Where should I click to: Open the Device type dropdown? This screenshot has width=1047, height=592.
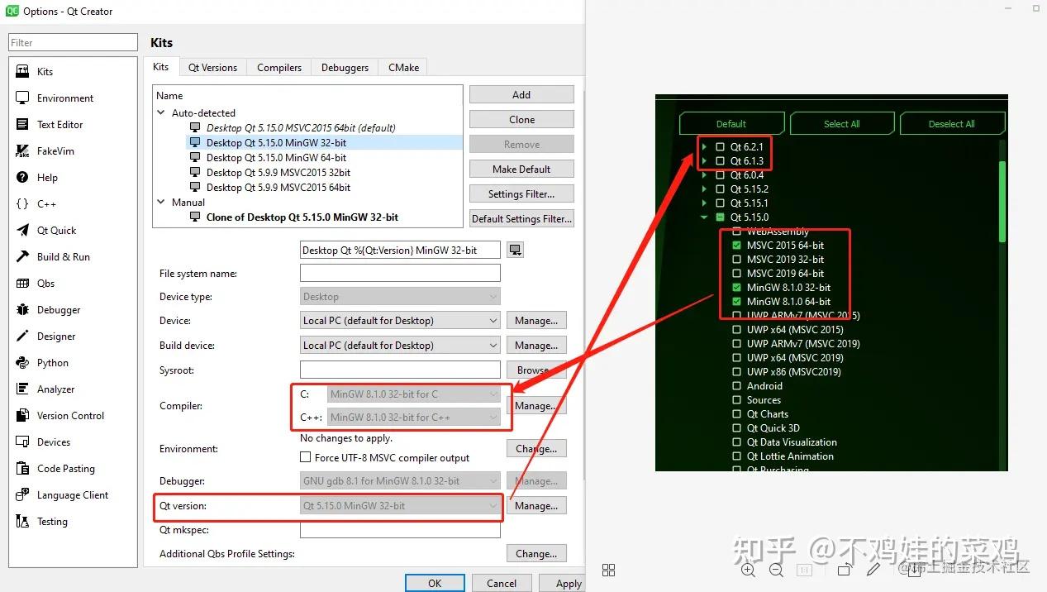tap(400, 296)
